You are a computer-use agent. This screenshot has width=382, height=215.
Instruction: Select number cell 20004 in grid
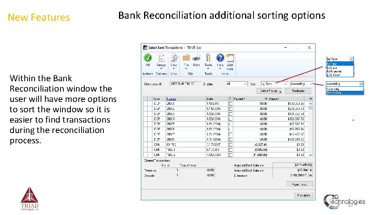(x=186, y=119)
